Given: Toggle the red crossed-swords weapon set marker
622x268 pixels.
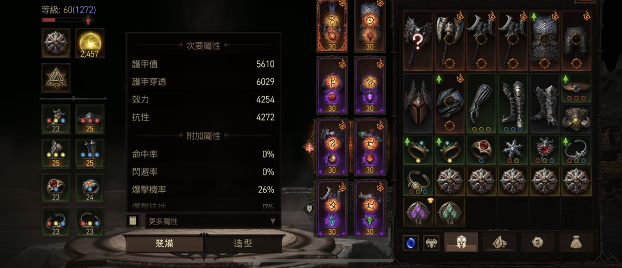Looking at the screenshot, I should pyautogui.click(x=309, y=148).
